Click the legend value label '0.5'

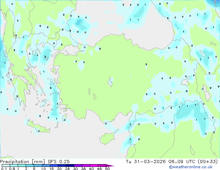(x=12, y=169)
